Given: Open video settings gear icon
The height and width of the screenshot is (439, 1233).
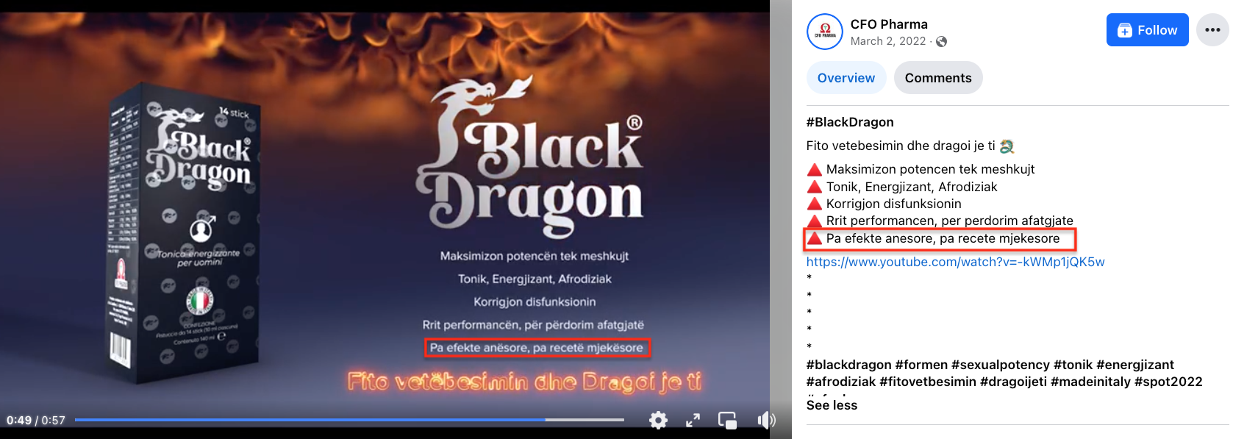Looking at the screenshot, I should pyautogui.click(x=658, y=420).
